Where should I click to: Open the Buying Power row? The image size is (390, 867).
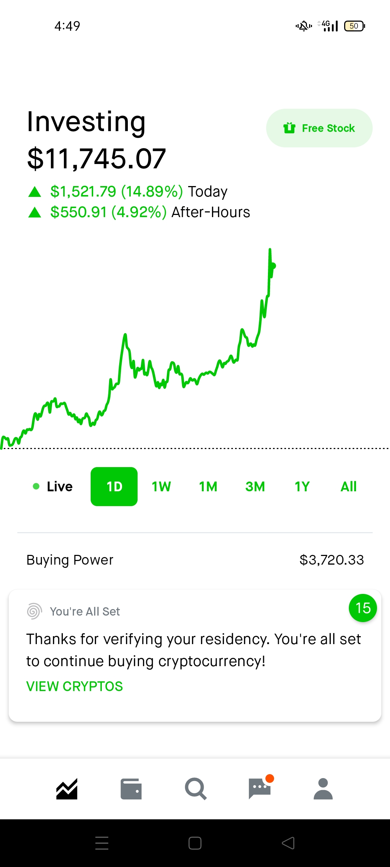[x=195, y=560]
